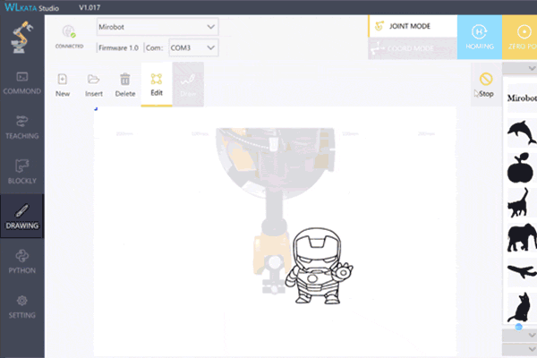This screenshot has width=537, height=358.
Task: Open the Teaching tab in sidebar
Action: click(22, 127)
